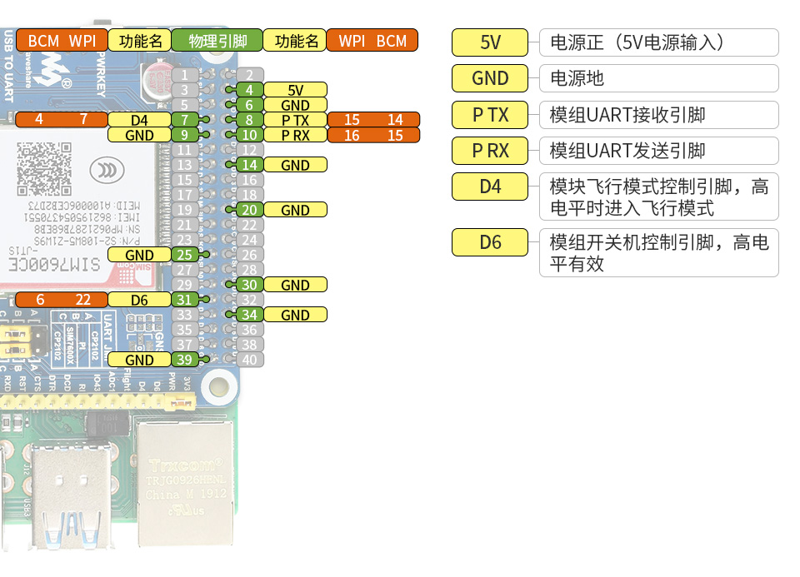This screenshot has width=800, height=577.
Task: Select the WPI BCM header on the right
Action: pos(372,39)
